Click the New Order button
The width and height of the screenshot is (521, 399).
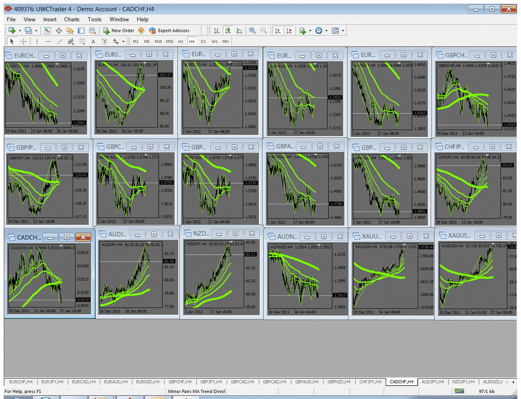(119, 31)
